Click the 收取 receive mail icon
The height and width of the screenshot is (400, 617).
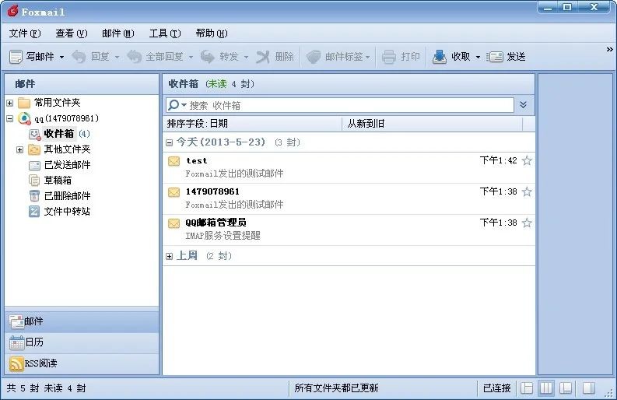[440, 57]
